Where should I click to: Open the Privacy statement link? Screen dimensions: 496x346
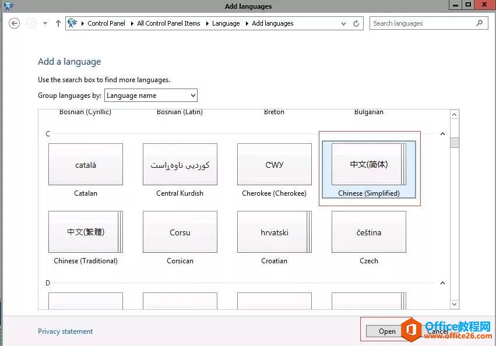click(65, 331)
